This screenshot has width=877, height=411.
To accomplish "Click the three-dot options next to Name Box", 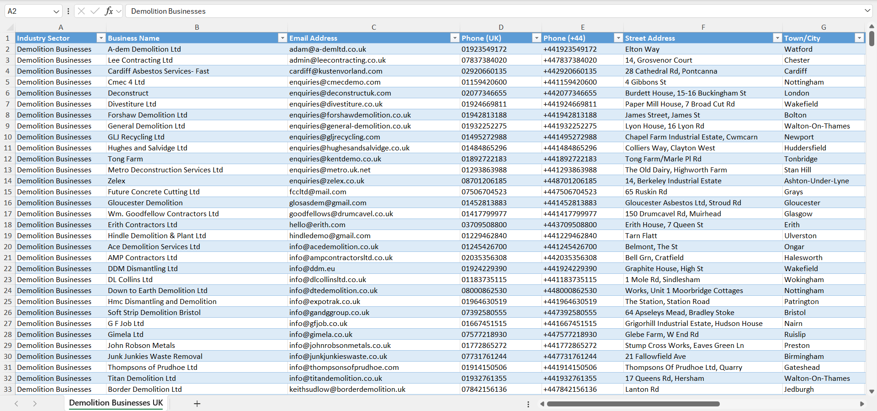I will [x=68, y=11].
